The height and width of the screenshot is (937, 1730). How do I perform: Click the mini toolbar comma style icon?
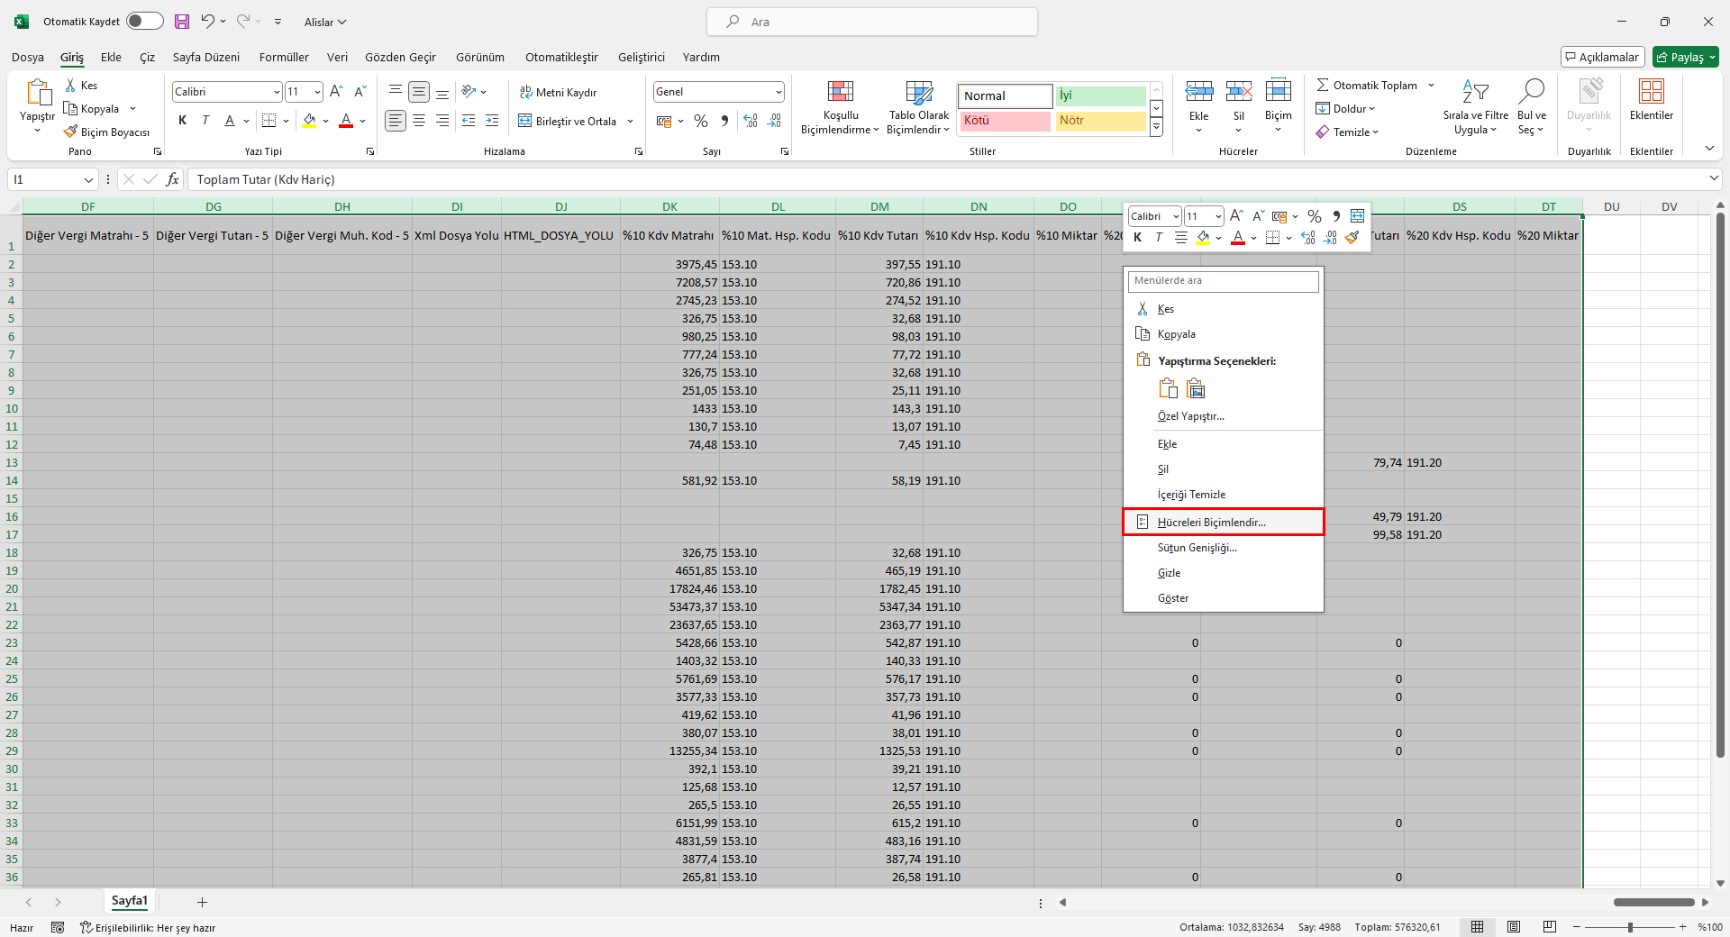point(1336,216)
